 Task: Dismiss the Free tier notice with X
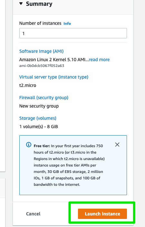117,145
